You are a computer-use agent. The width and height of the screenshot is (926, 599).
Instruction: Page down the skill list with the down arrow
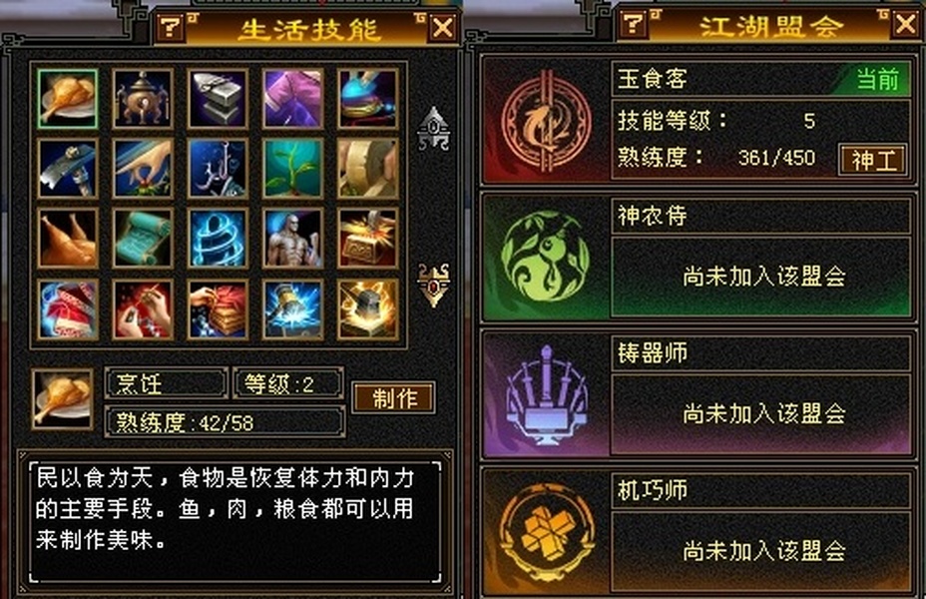coord(434,285)
